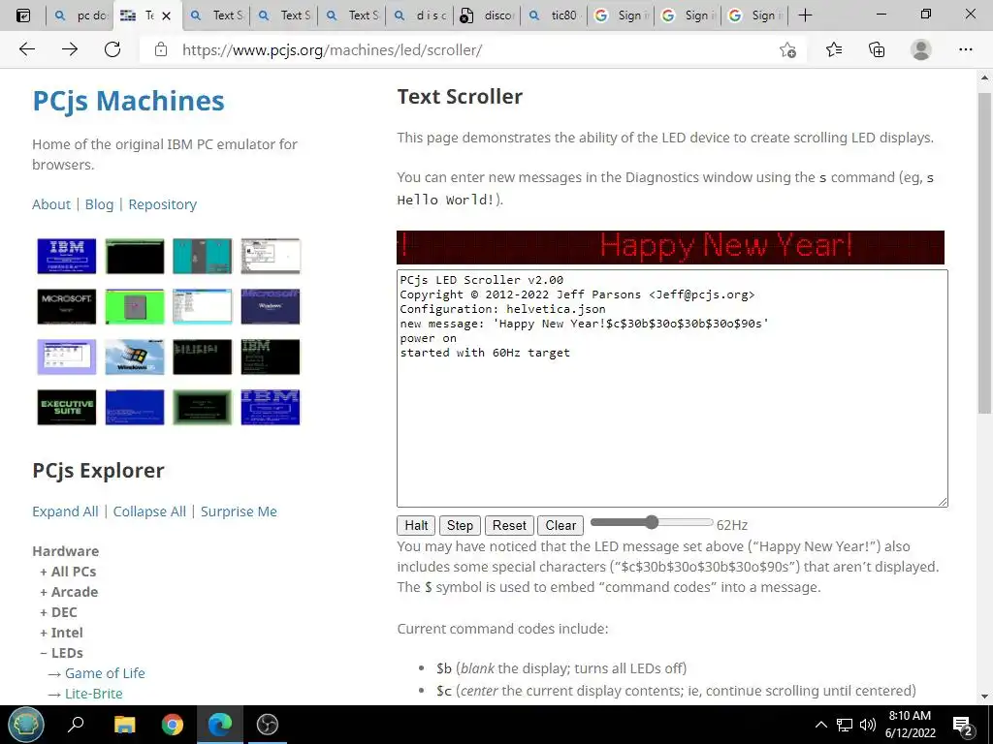The image size is (993, 744).
Task: Show hidden system tray icons
Action: point(820,725)
